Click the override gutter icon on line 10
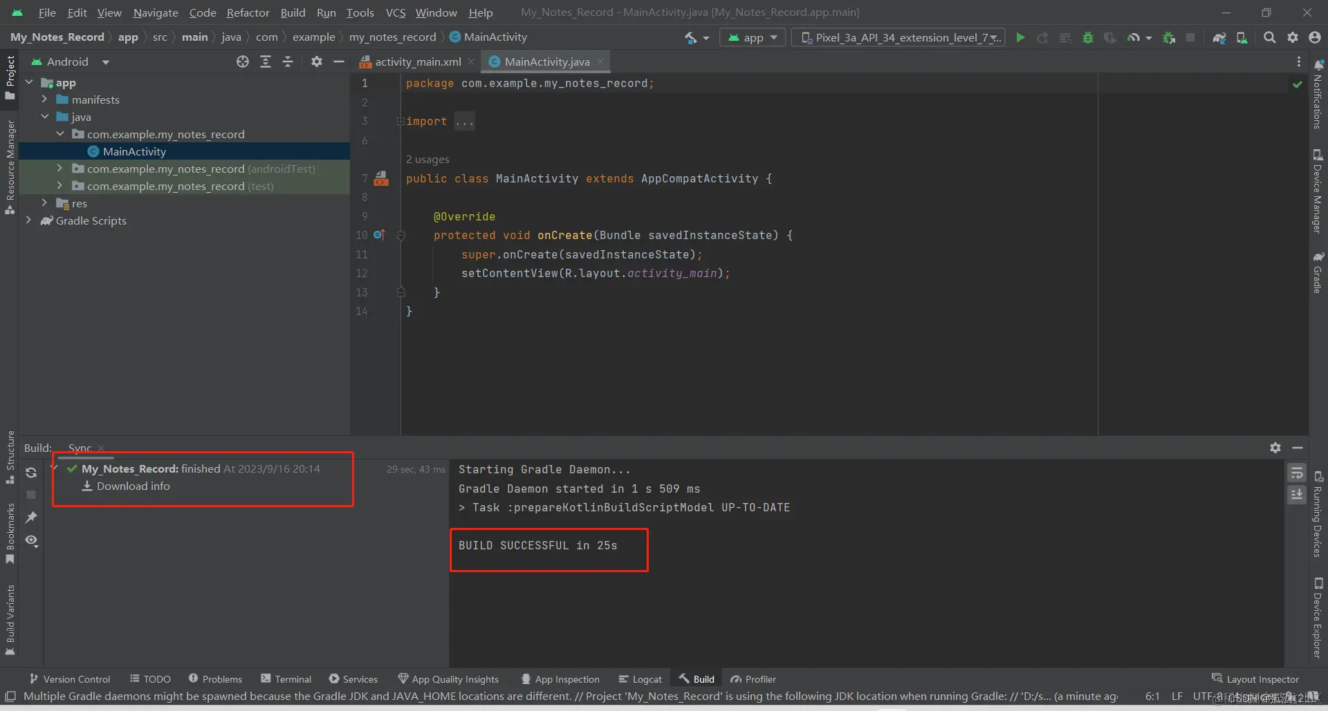This screenshot has width=1328, height=711. pyautogui.click(x=379, y=235)
